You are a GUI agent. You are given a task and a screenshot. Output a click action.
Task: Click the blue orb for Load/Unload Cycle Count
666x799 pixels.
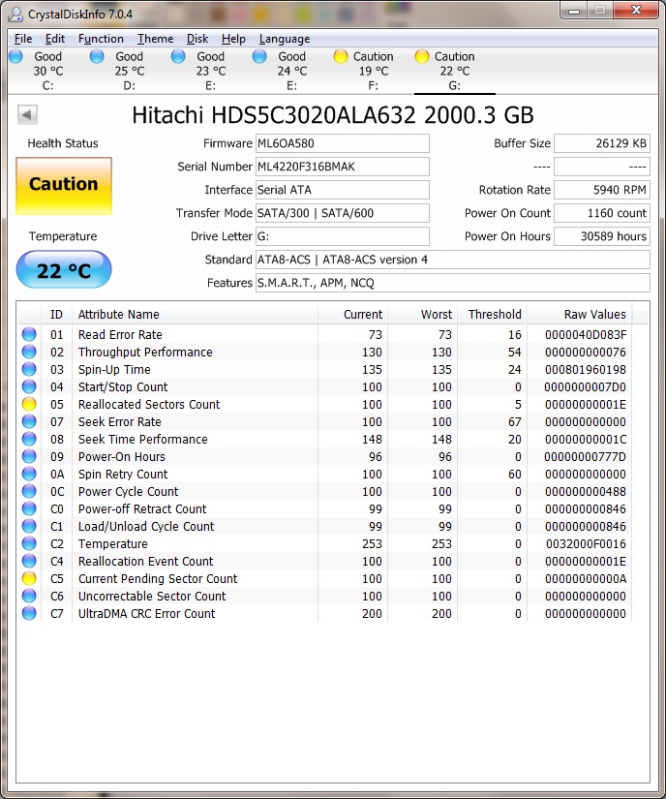point(29,526)
